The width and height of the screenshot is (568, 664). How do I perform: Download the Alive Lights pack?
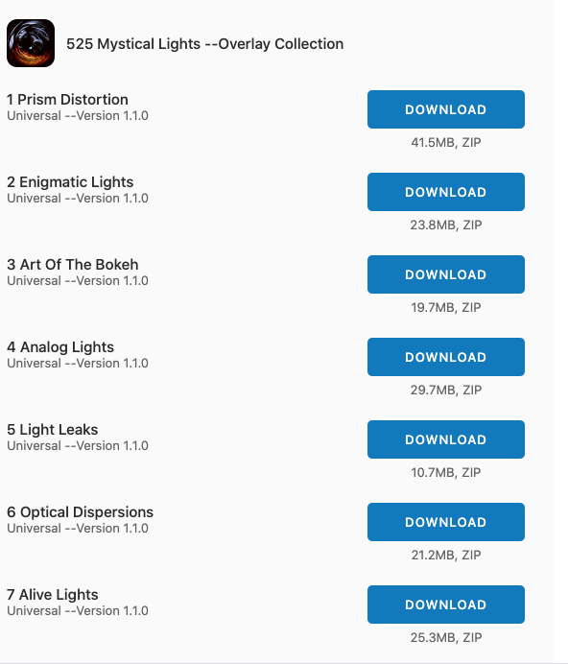point(445,605)
